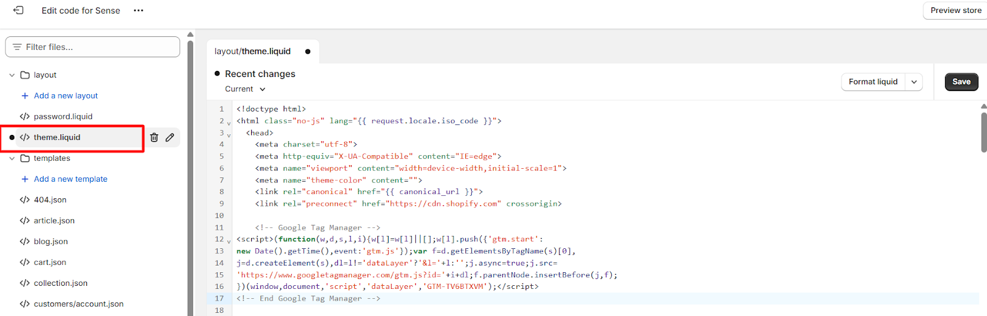Click the code icon next to blog.json

(25, 241)
